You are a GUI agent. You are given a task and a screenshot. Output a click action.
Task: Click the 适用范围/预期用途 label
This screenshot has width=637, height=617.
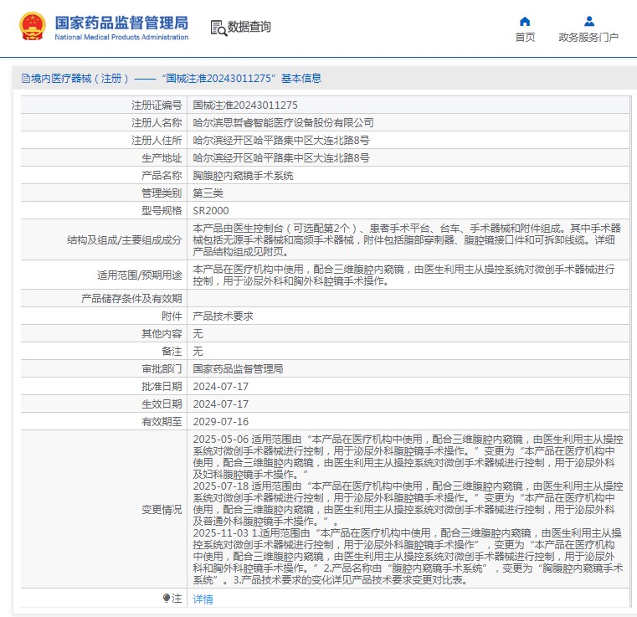139,275
